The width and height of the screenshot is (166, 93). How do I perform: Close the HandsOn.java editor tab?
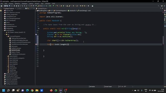(48, 9)
